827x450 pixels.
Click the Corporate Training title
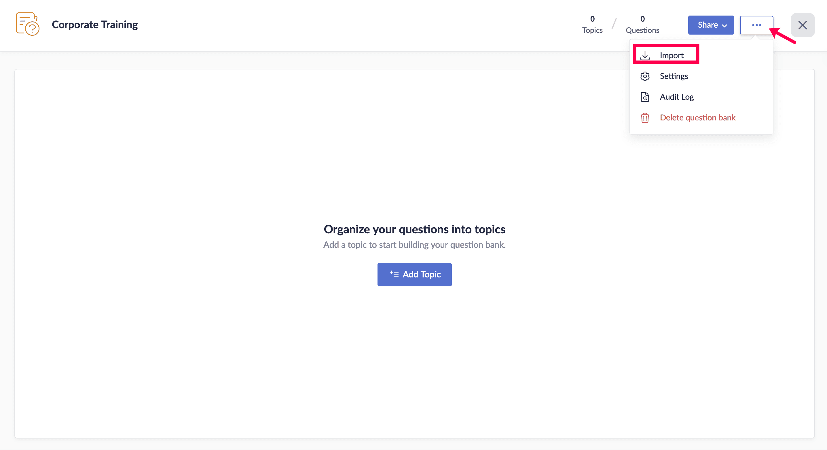pos(94,25)
